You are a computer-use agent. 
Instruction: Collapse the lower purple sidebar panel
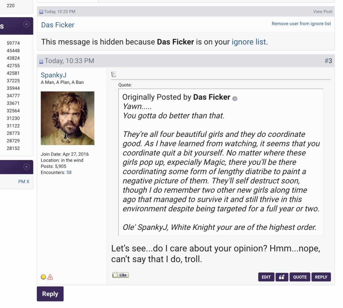point(27,166)
